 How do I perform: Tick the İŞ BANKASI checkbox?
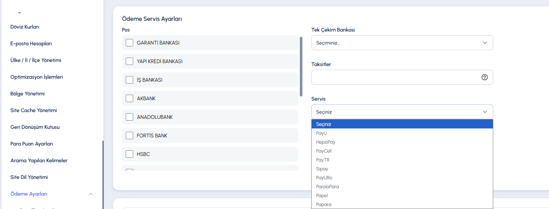[x=129, y=80]
